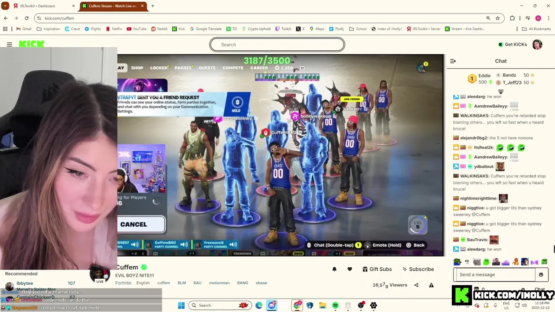Open the user profile avatar menu on Kick
The height and width of the screenshot is (312, 555).
coord(537,45)
